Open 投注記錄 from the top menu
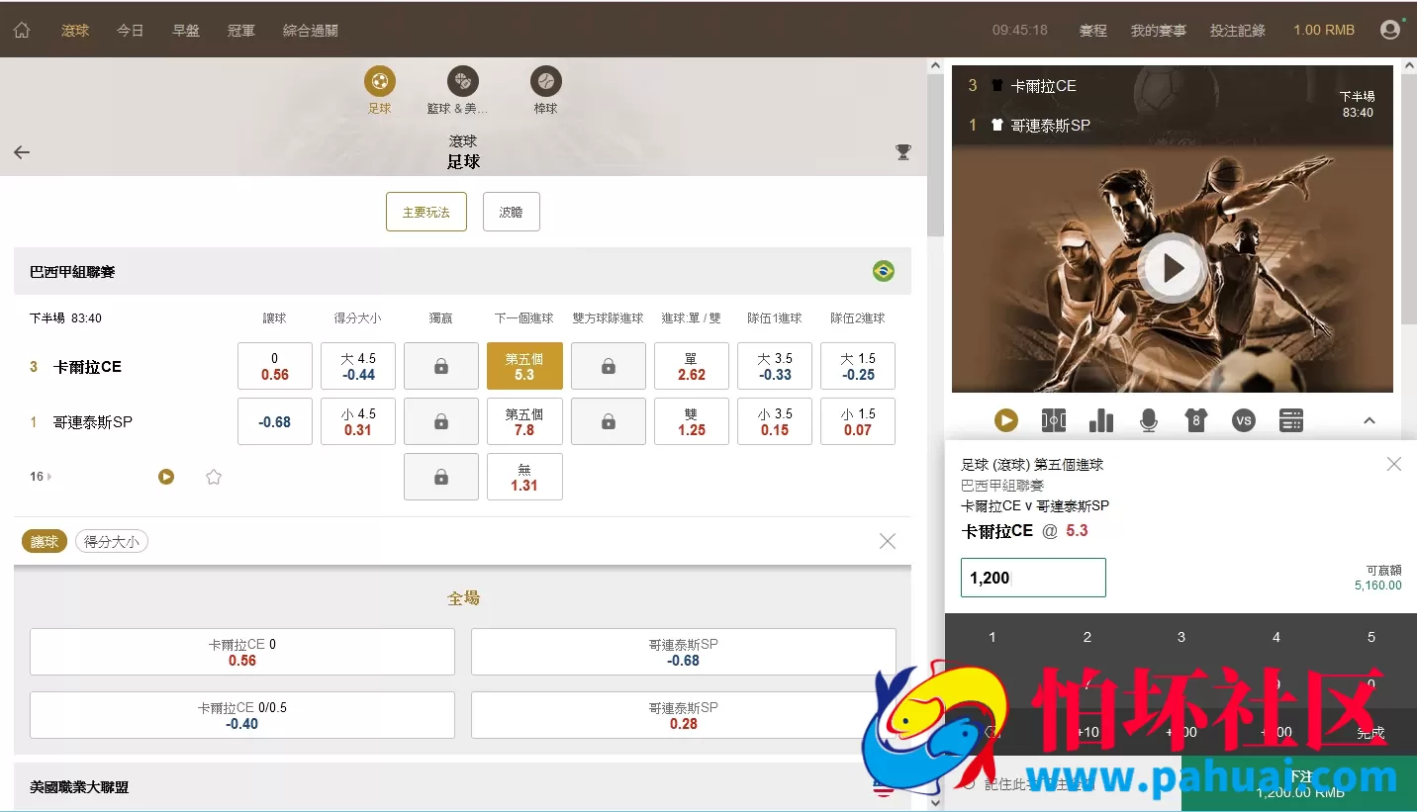This screenshot has width=1417, height=812. tap(1237, 30)
